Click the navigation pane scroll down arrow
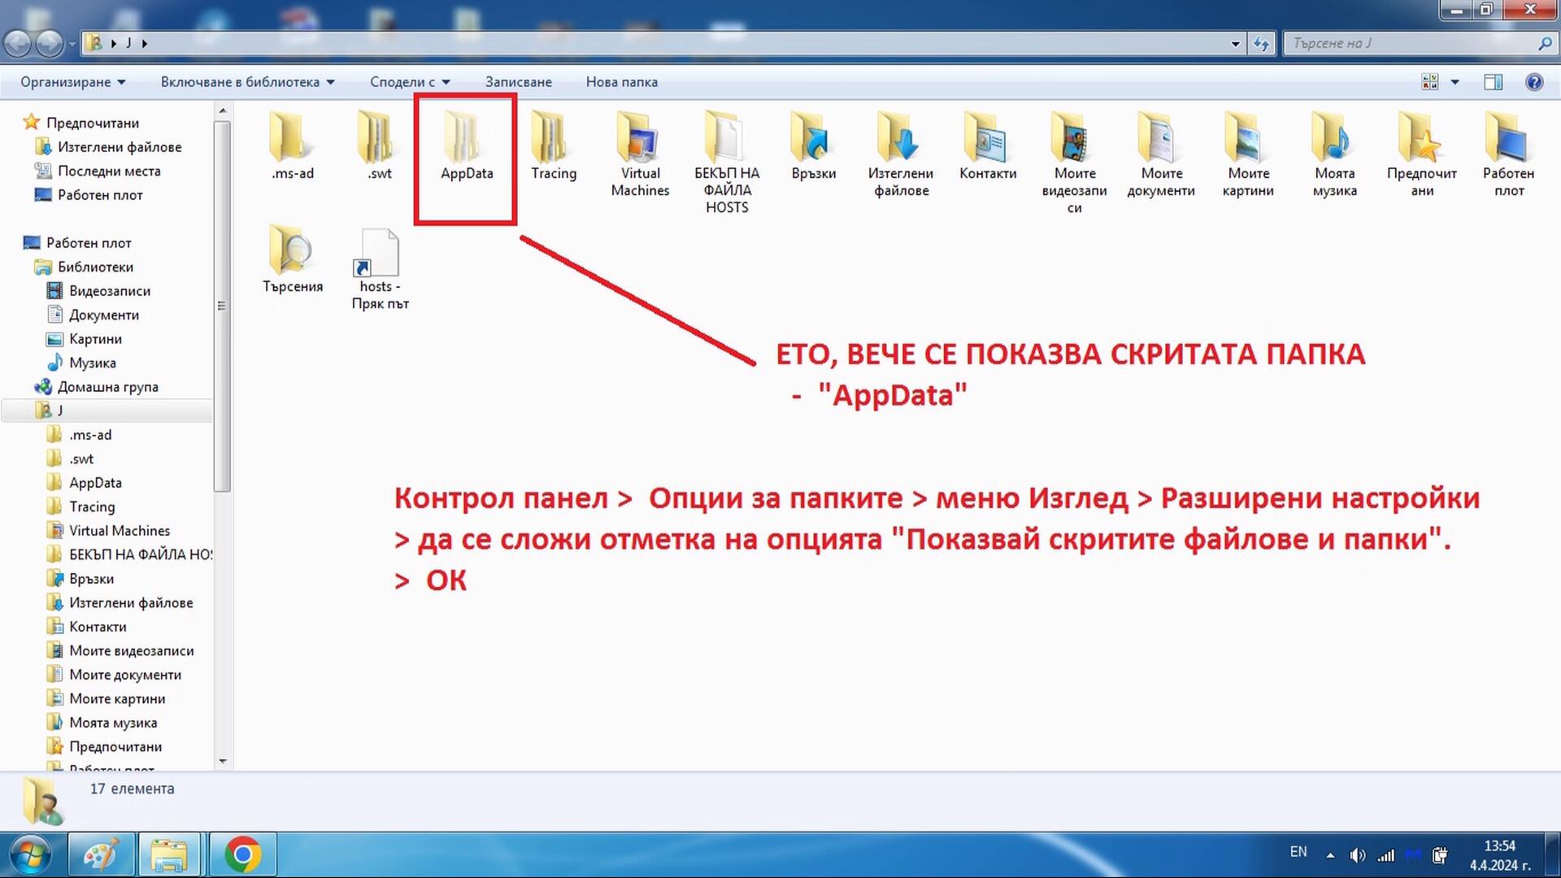Screen dimensions: 1561x878 (223, 762)
